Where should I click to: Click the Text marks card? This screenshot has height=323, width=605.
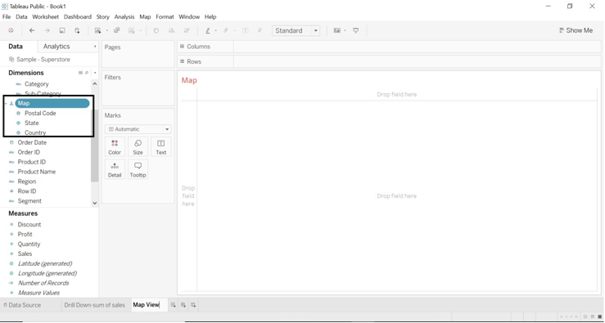point(161,147)
